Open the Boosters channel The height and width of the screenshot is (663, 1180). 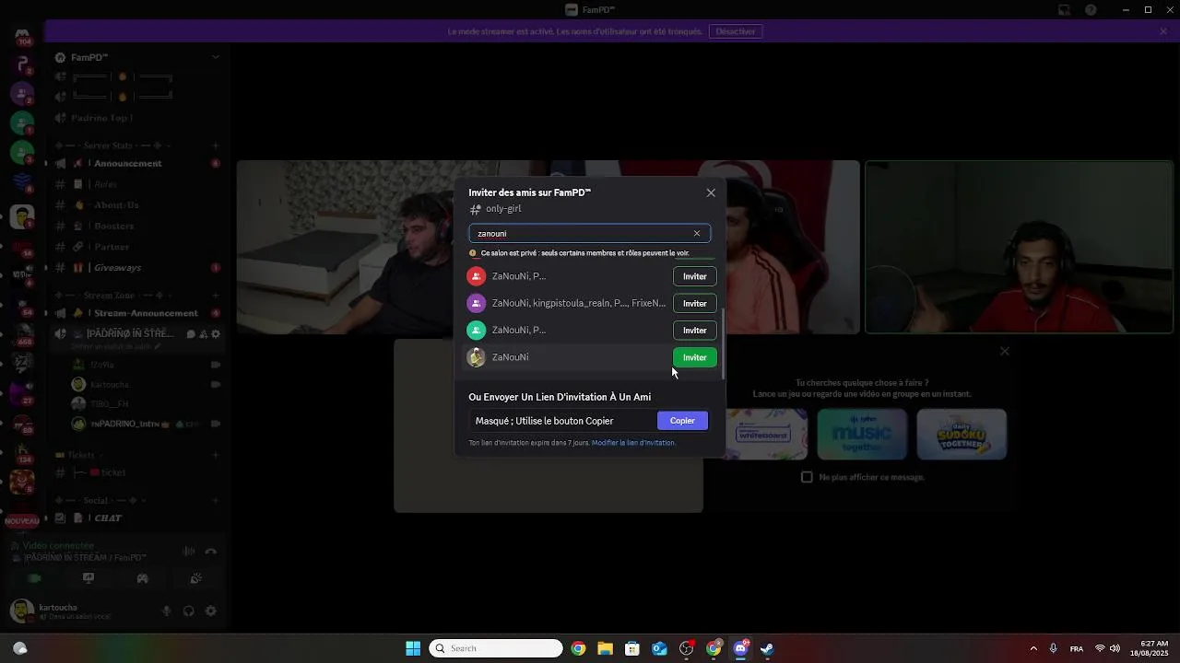point(136,226)
